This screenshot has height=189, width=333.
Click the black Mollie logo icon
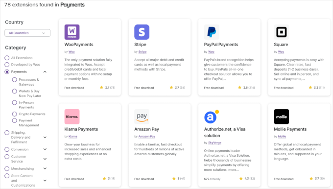(282, 117)
